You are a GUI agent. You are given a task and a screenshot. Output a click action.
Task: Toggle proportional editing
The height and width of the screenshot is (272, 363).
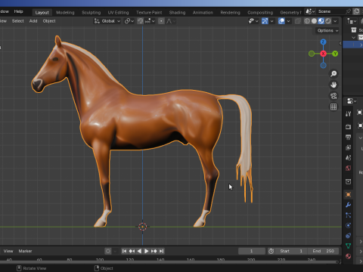pyautogui.click(x=161, y=21)
